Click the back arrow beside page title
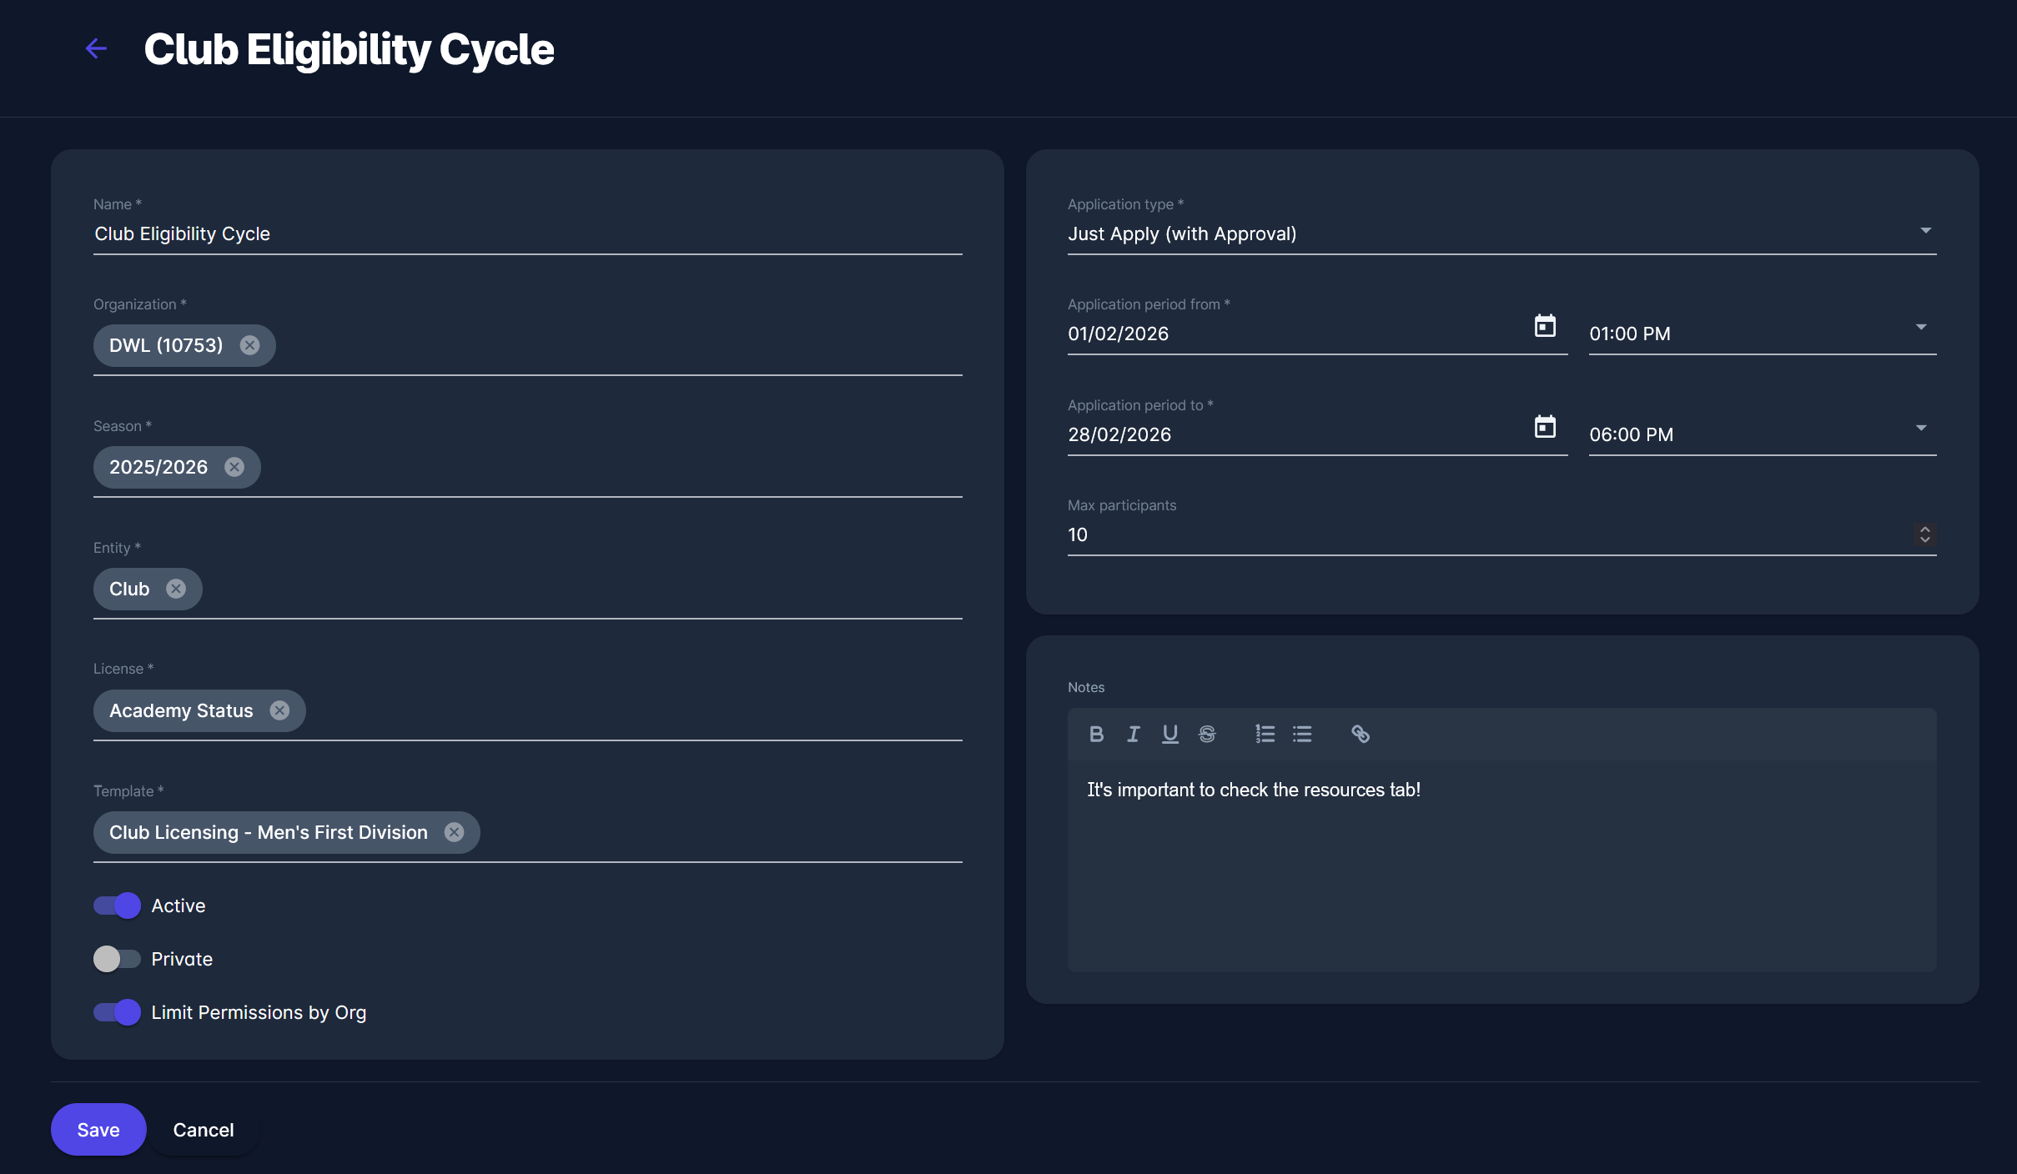This screenshot has width=2017, height=1174. point(96,48)
